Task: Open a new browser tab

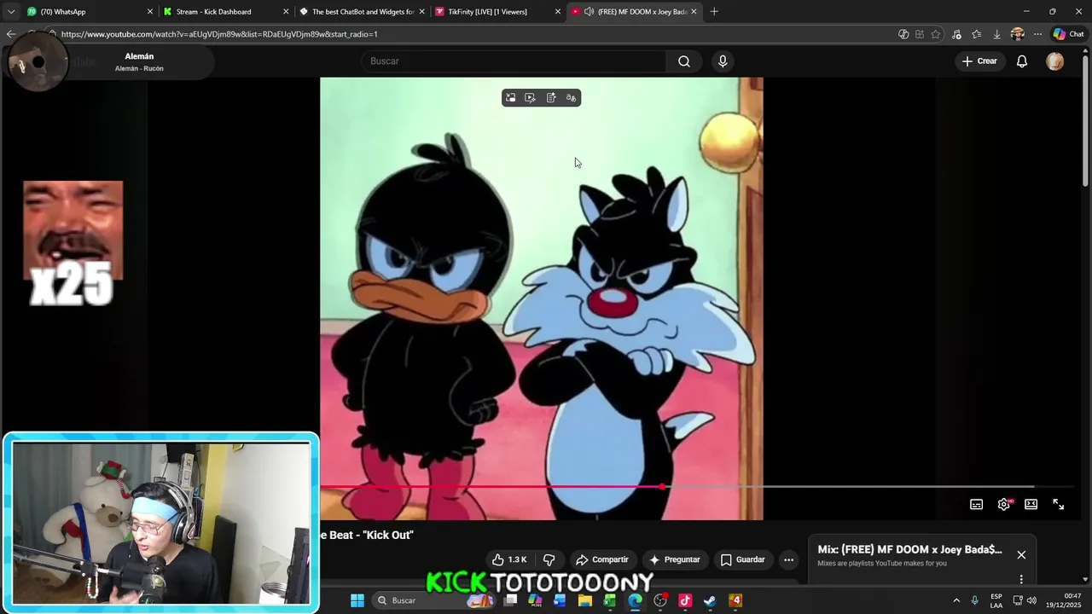Action: (714, 12)
